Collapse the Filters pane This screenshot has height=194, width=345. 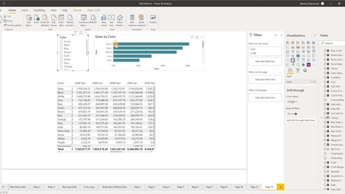pyautogui.click(x=281, y=35)
